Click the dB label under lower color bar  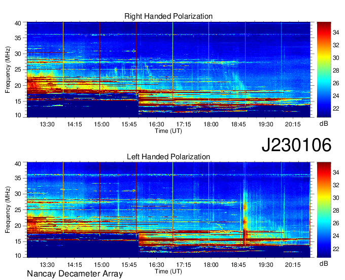coord(324,264)
